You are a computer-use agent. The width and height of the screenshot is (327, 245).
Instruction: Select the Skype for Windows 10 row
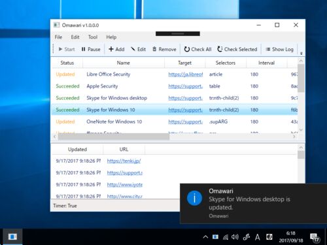(x=175, y=110)
